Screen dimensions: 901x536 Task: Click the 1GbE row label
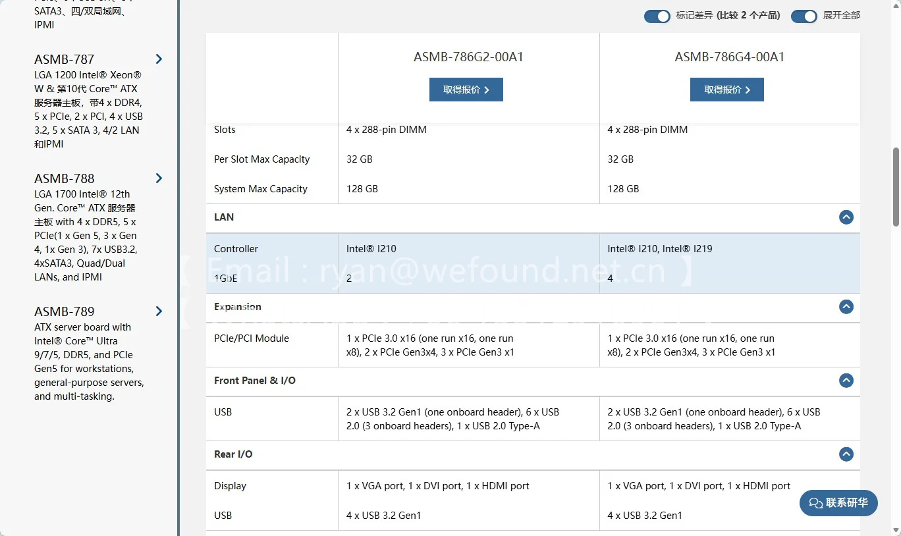pyautogui.click(x=225, y=279)
